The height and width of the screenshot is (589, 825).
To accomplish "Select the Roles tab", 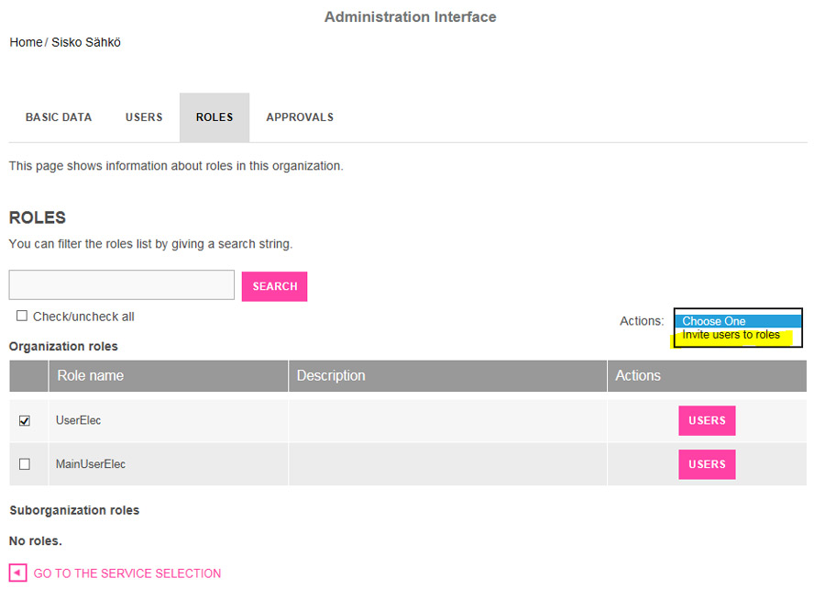I will click(x=214, y=117).
